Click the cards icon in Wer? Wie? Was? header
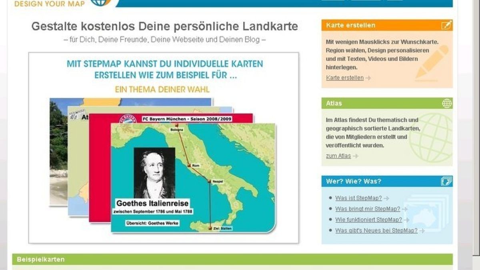Screen dimensions: 480x270 click(x=446, y=182)
